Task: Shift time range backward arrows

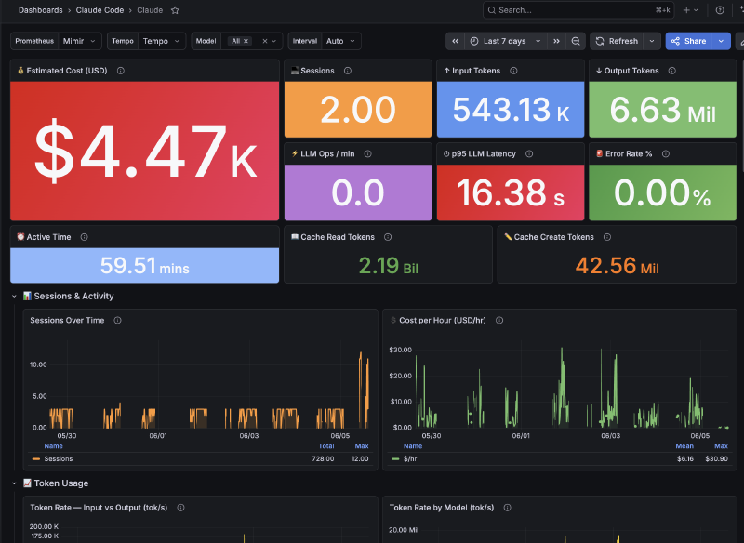Action: pyautogui.click(x=455, y=41)
